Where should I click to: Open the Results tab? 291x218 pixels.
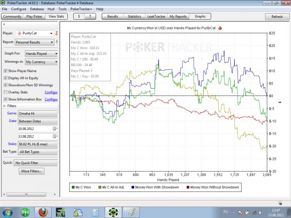pos(113,16)
